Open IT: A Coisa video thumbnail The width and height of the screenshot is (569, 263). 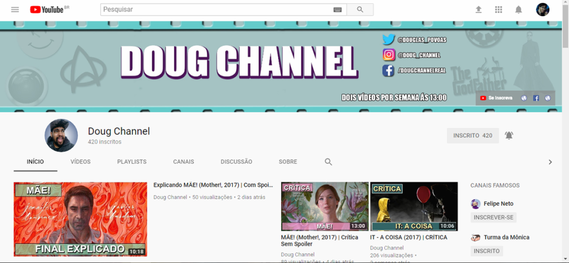click(x=414, y=206)
